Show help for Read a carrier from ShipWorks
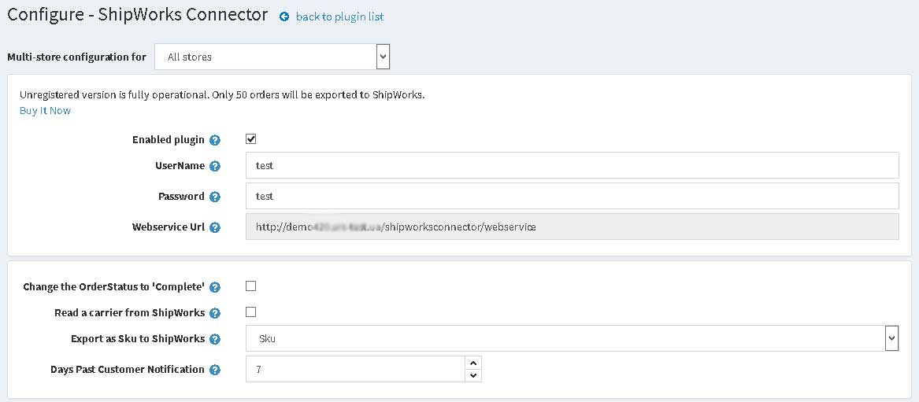919x402 pixels. (214, 312)
